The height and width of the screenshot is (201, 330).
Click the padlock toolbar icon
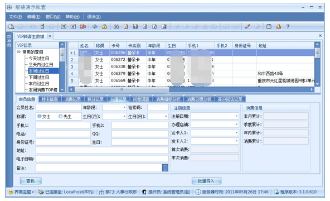[104, 27]
